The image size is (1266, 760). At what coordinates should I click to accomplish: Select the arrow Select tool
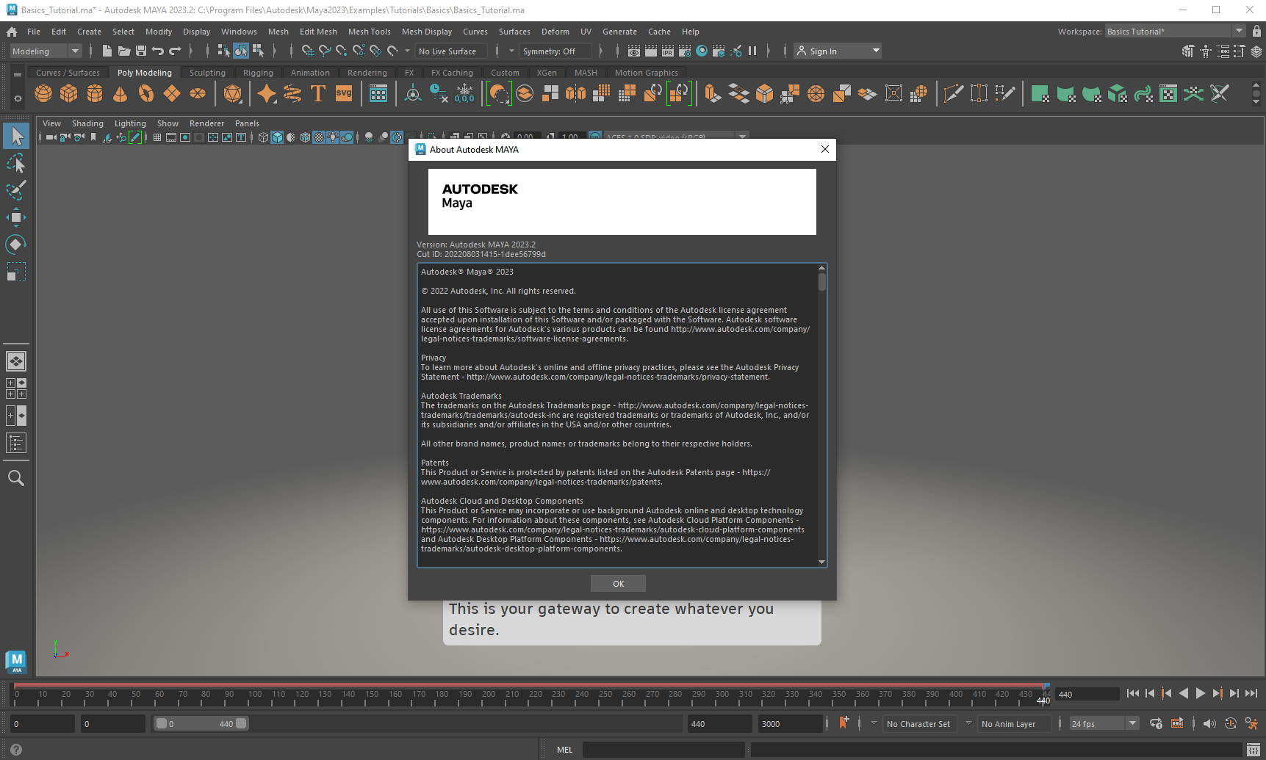point(16,136)
